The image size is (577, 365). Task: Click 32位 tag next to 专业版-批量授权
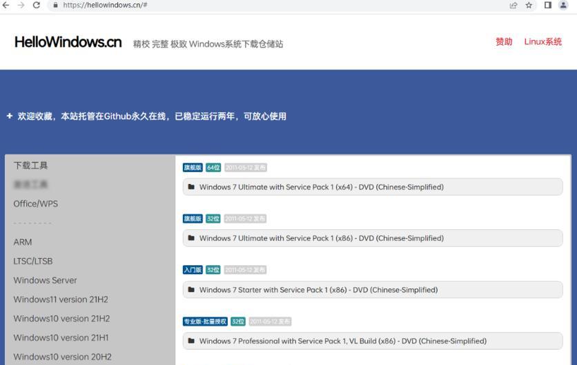pos(238,322)
